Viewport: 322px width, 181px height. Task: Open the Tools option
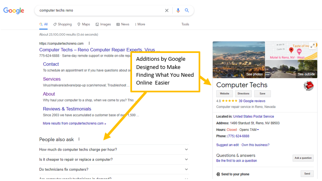tap(185, 24)
